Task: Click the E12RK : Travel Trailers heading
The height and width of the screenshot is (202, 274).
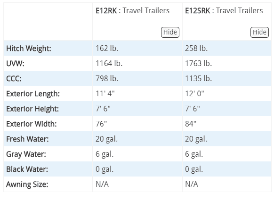Action: [x=132, y=10]
